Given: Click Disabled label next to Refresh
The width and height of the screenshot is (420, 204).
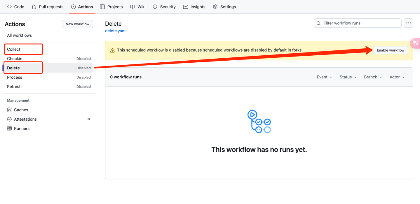Looking at the screenshot, I should pyautogui.click(x=83, y=87).
